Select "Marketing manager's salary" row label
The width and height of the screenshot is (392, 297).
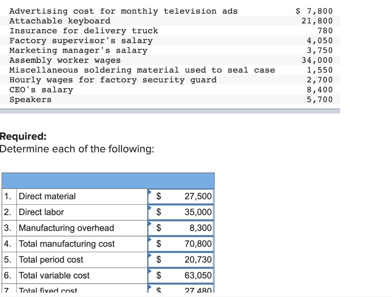(x=78, y=51)
